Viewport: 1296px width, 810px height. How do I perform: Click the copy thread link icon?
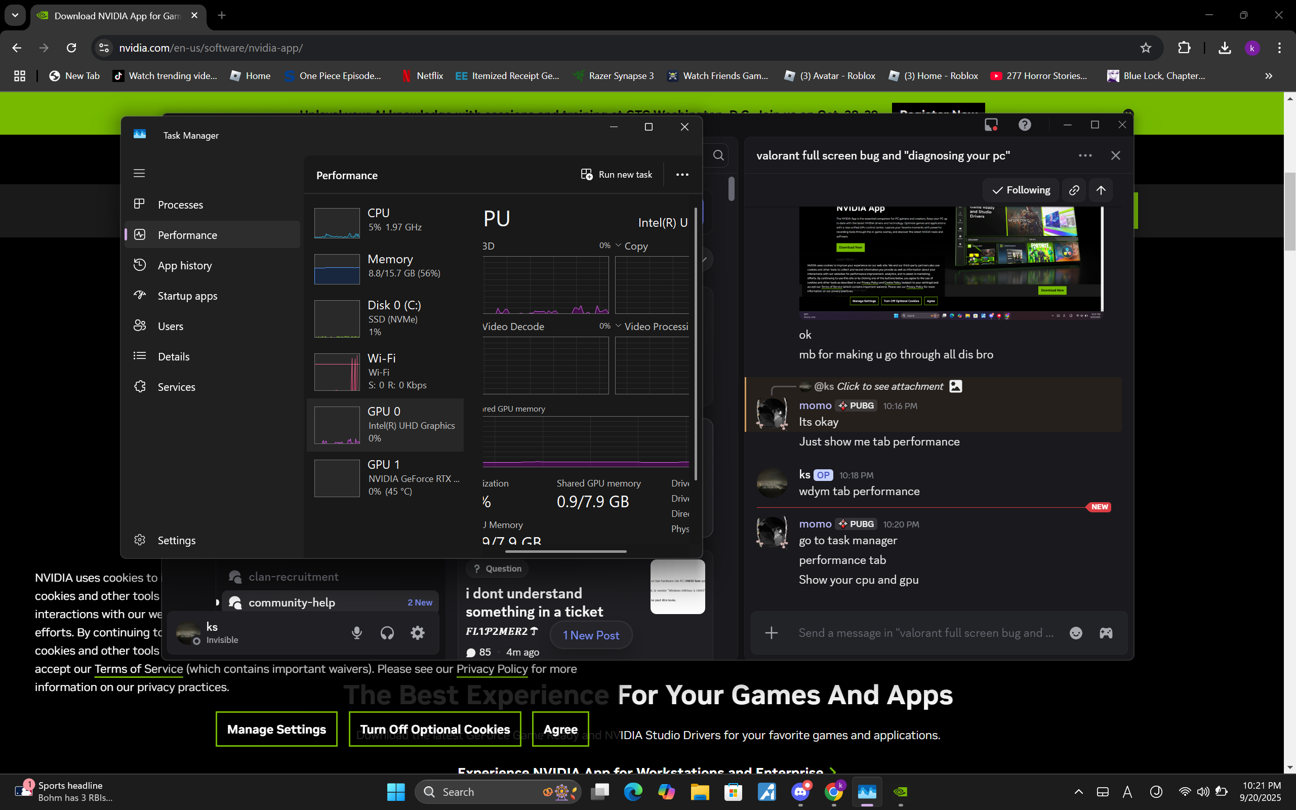coord(1074,190)
